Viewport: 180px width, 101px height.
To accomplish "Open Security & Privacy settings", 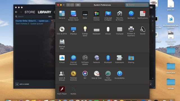I will click(120, 16).
